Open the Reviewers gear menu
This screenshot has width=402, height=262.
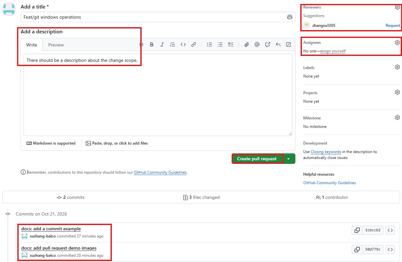(x=397, y=8)
